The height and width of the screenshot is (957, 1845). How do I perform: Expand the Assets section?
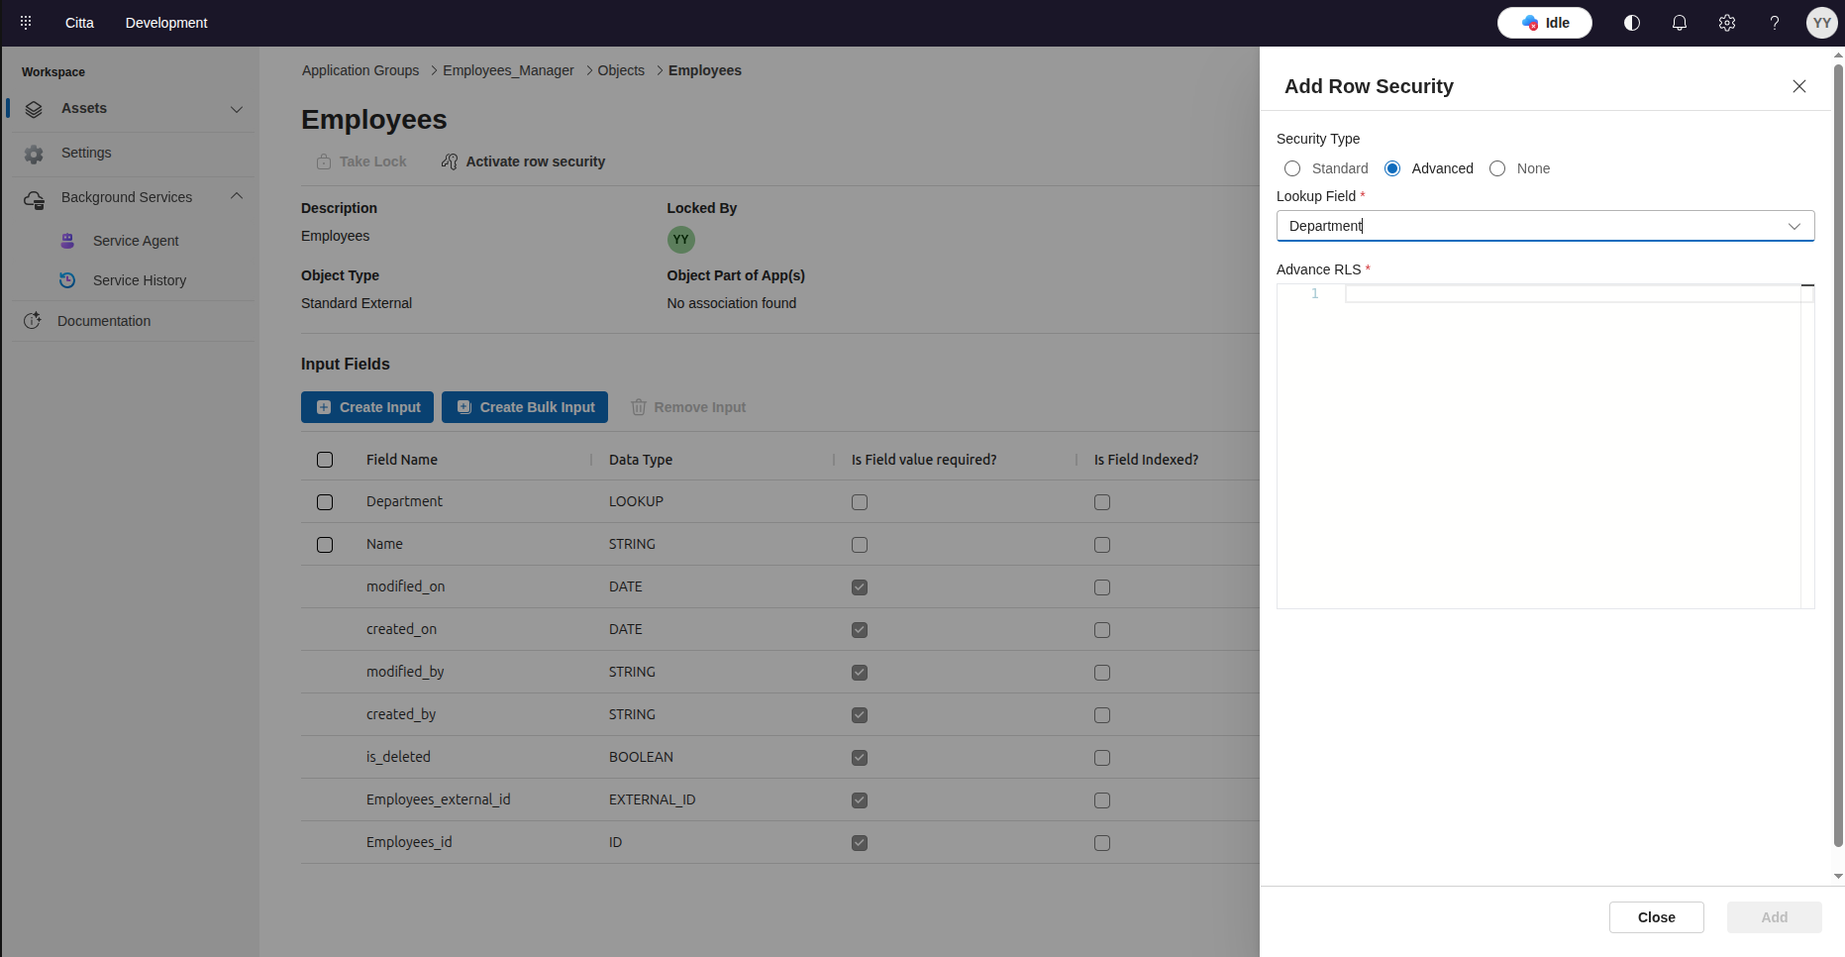coord(237,109)
